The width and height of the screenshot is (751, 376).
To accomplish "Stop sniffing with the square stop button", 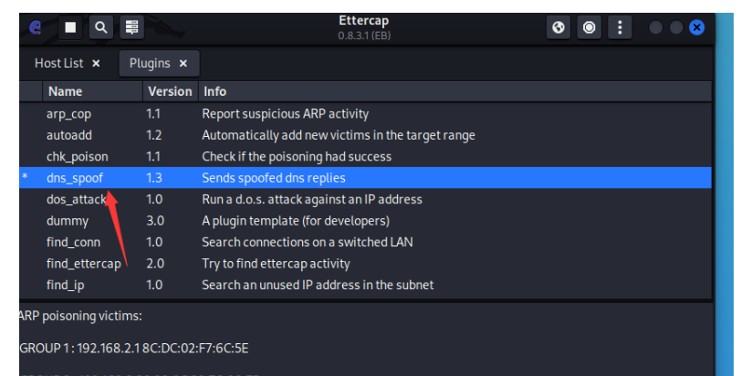I will pyautogui.click(x=70, y=27).
